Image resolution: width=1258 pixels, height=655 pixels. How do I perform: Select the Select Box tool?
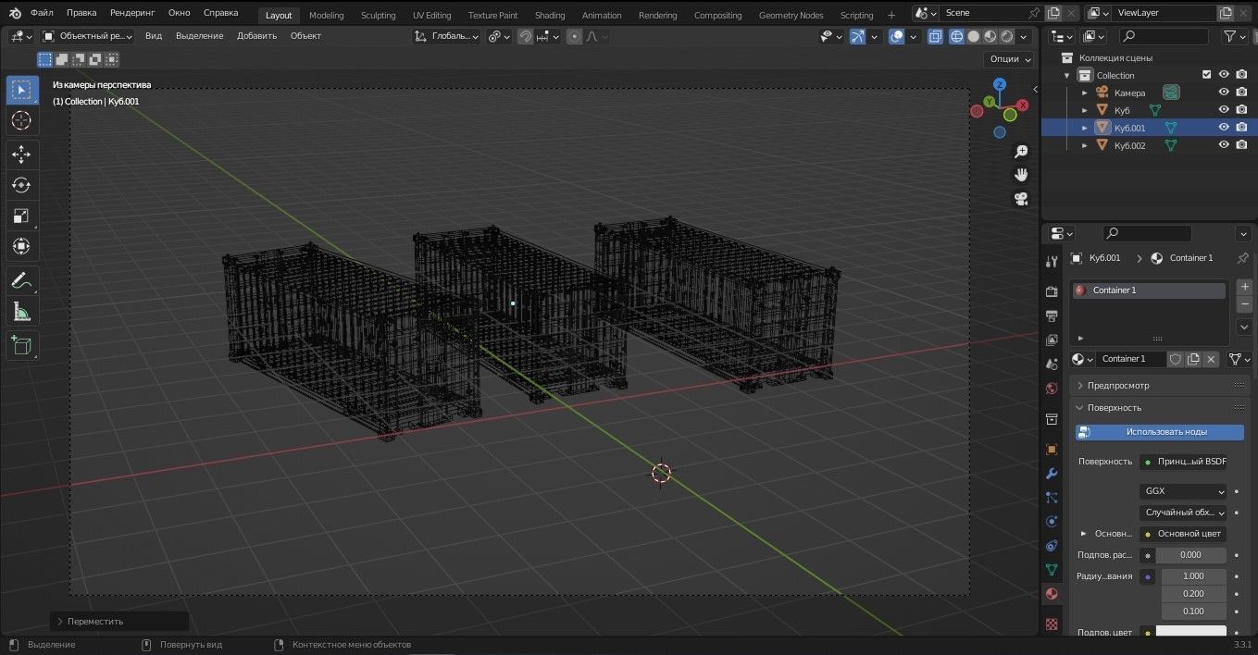pyautogui.click(x=21, y=90)
